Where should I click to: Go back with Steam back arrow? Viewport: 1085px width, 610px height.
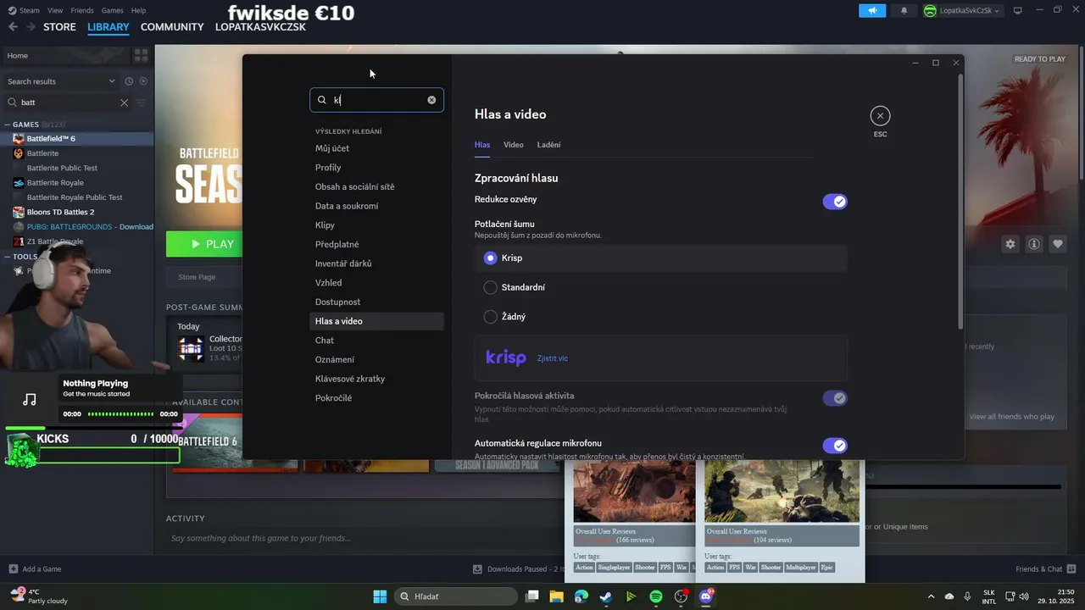point(13,27)
